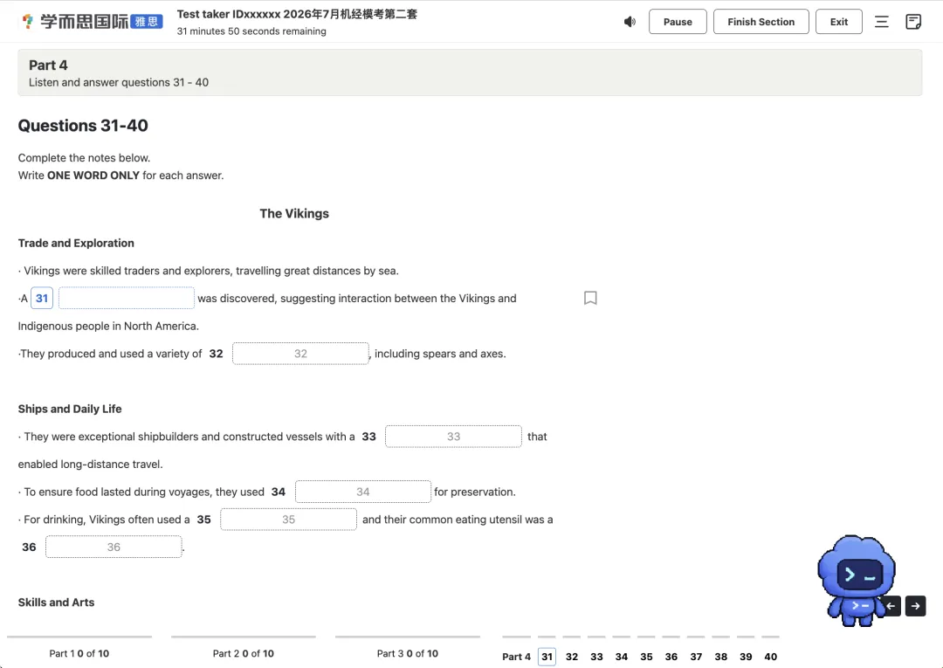Screen dimensions: 943x668
Task: Select the question 33 answer box
Action: click(x=453, y=437)
